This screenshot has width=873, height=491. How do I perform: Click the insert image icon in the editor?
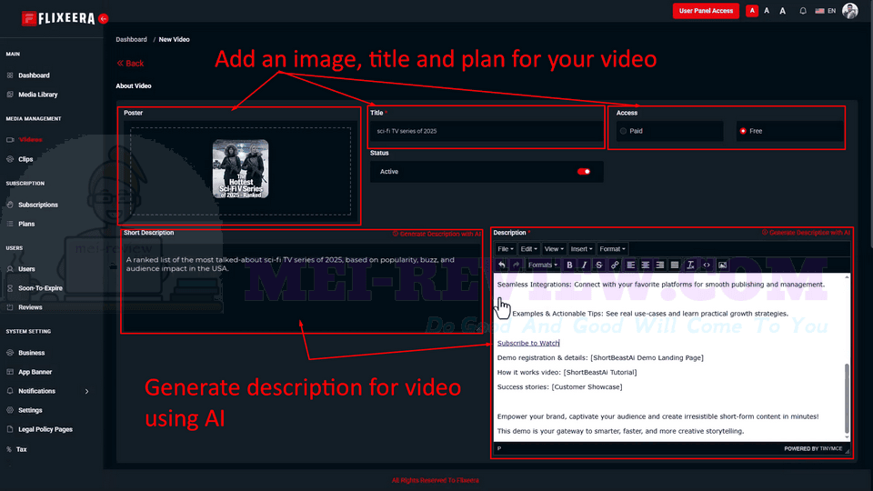coord(722,265)
